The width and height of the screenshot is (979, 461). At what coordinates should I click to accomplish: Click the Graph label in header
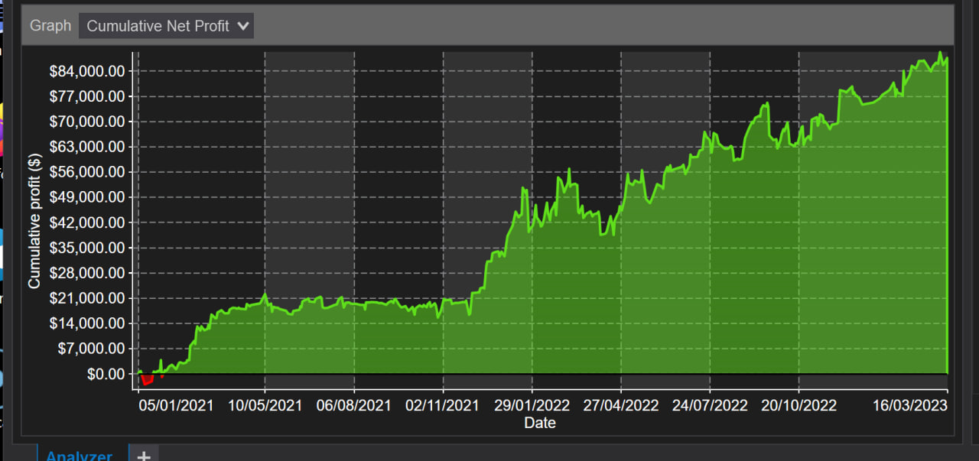[x=50, y=26]
